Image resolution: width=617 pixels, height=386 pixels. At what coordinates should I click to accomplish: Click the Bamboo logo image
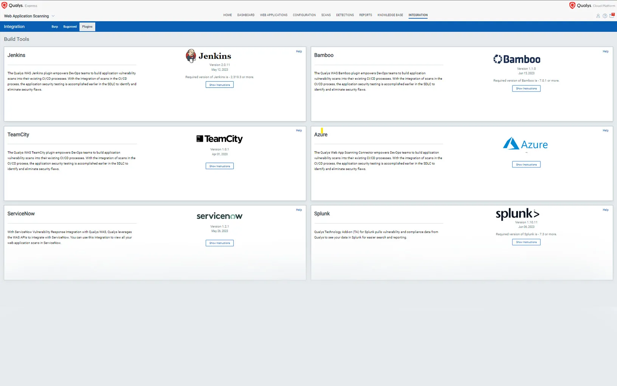click(x=516, y=59)
